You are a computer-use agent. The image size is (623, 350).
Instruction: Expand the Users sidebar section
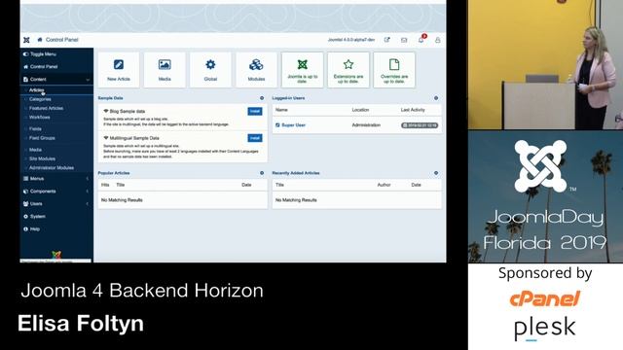(x=56, y=204)
